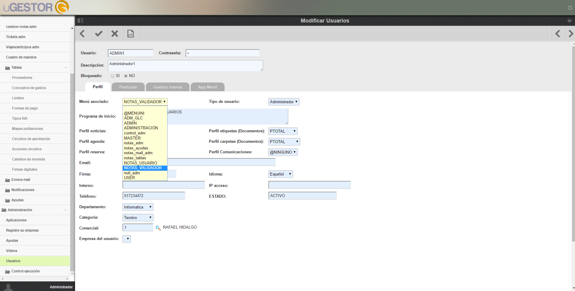Open the Menú asociado dropdown

point(145,102)
